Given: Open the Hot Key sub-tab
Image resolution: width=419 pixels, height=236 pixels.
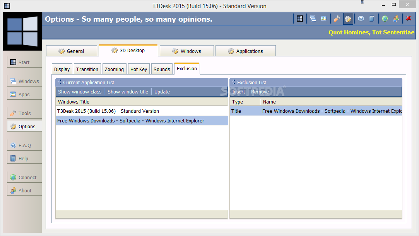Looking at the screenshot, I should pyautogui.click(x=139, y=70).
